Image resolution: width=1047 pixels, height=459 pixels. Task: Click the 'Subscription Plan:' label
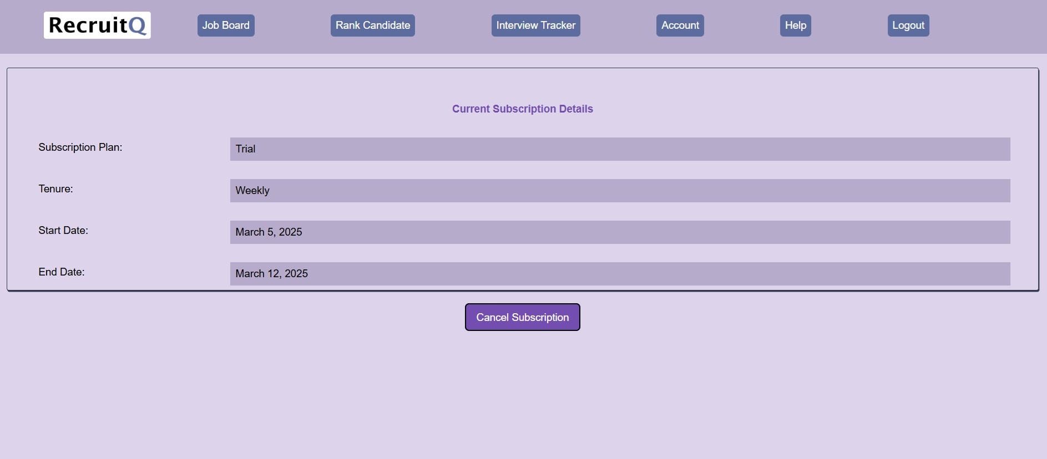(80, 147)
